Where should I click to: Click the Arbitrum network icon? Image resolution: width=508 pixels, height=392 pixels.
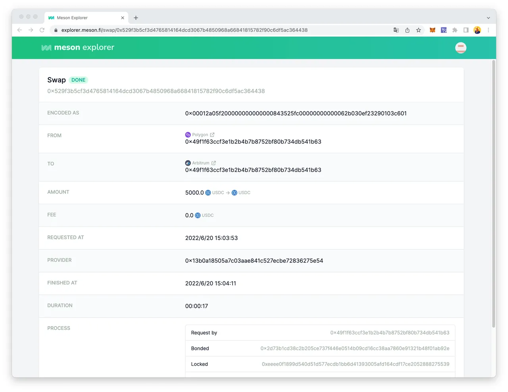[x=188, y=163]
